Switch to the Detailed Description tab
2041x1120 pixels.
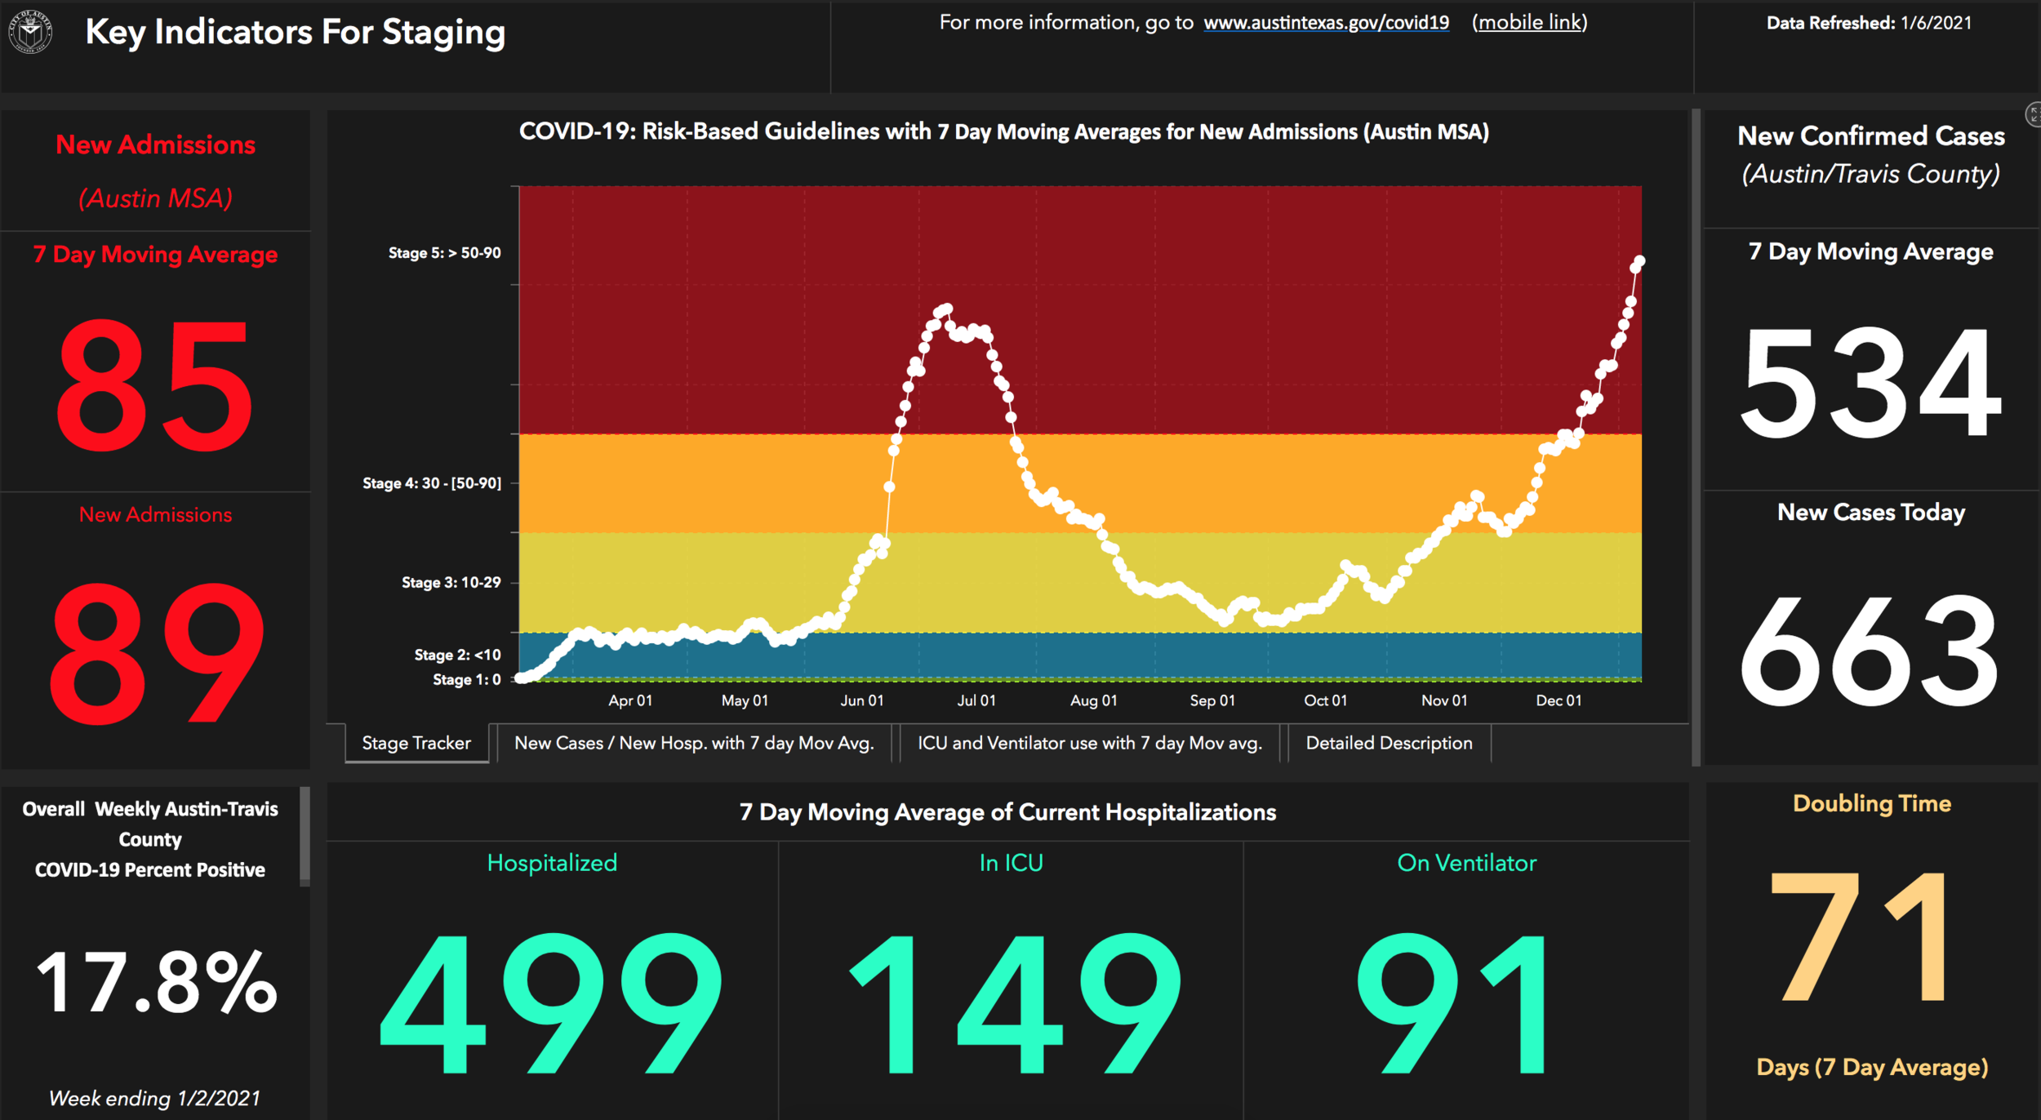tap(1389, 743)
